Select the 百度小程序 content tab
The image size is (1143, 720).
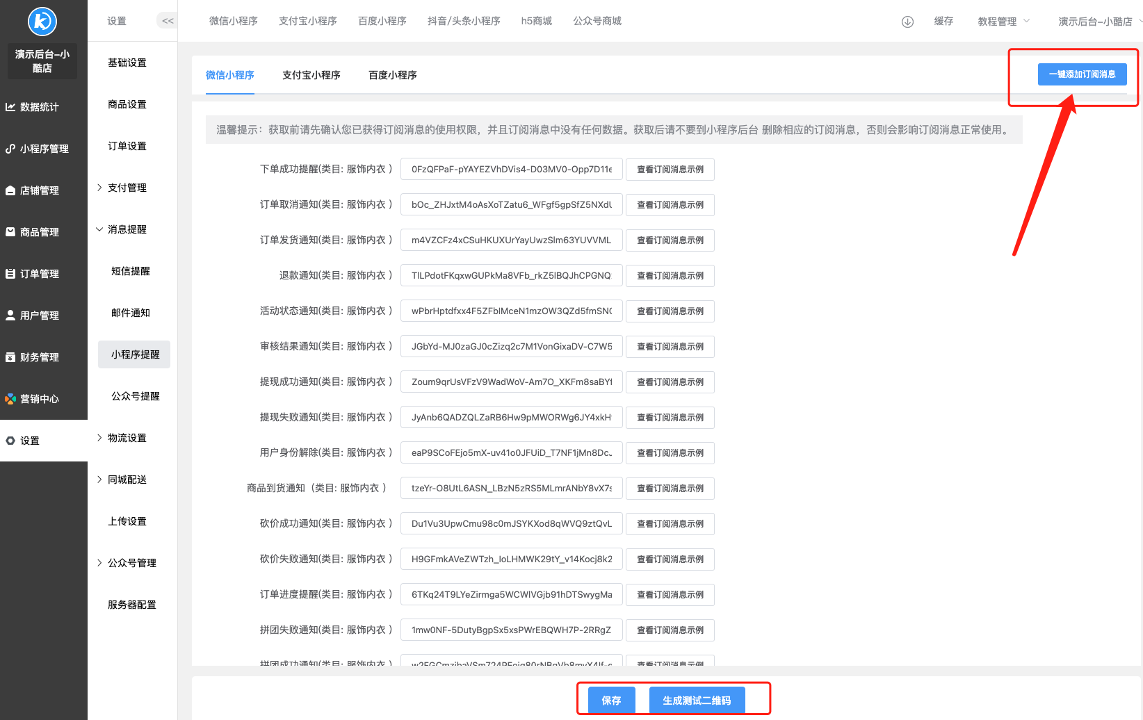click(393, 75)
